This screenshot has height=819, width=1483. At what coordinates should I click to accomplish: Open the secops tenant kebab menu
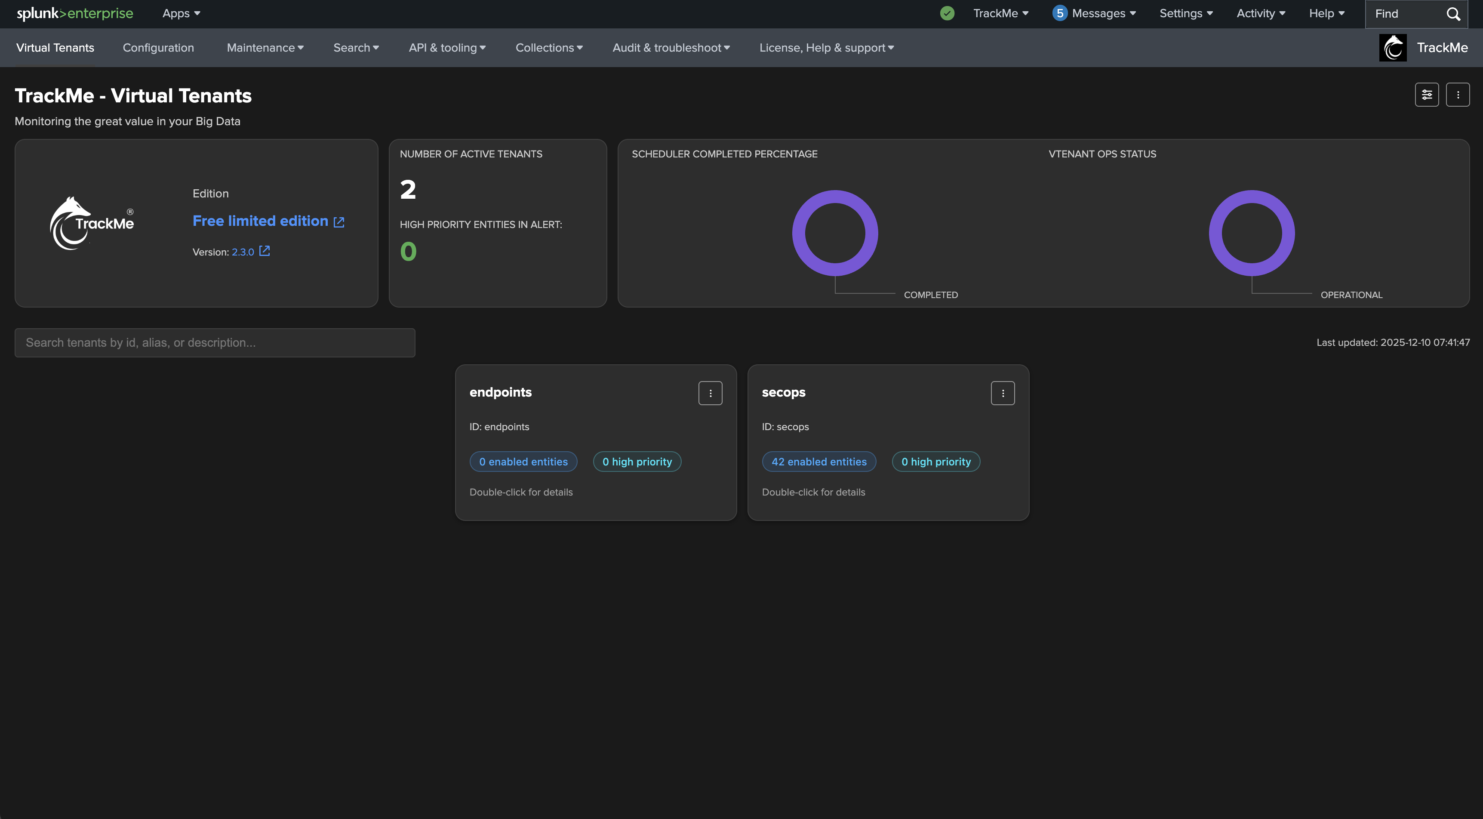[x=1002, y=394]
